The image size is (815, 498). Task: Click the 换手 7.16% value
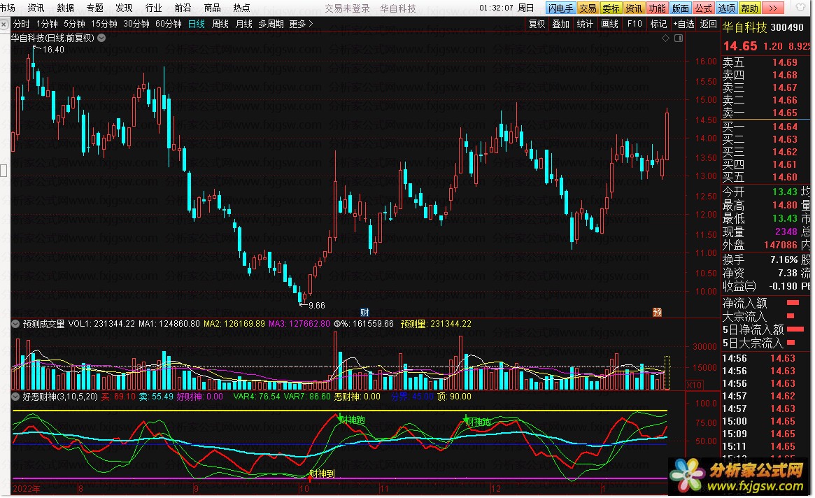coord(784,259)
